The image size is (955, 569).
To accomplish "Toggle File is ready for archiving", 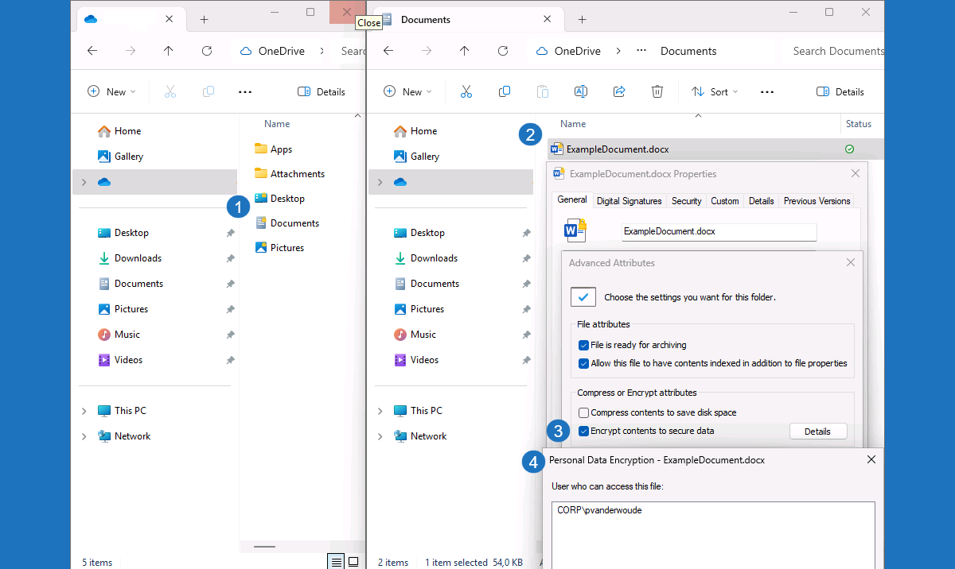I will 584,345.
